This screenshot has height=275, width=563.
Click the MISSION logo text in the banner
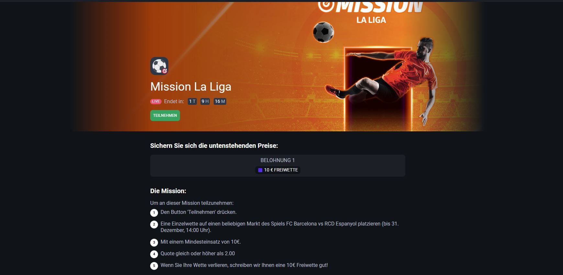pyautogui.click(x=371, y=7)
